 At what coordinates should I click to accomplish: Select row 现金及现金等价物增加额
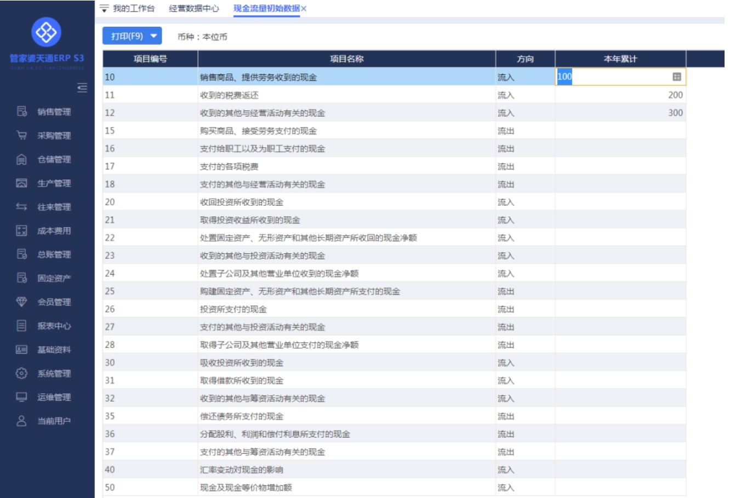click(x=394, y=488)
